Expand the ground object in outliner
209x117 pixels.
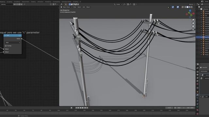click(x=201, y=13)
